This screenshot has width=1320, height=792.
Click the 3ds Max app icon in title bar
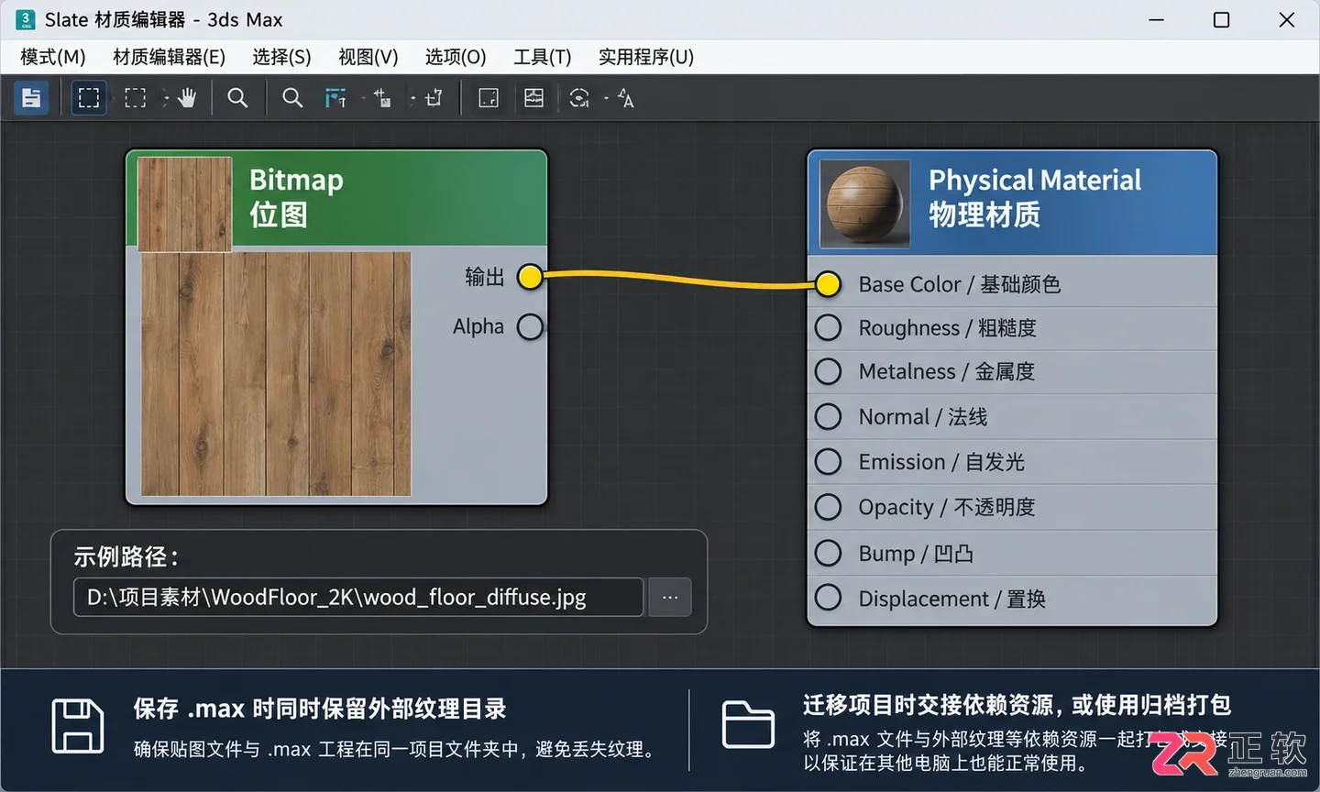pos(26,19)
